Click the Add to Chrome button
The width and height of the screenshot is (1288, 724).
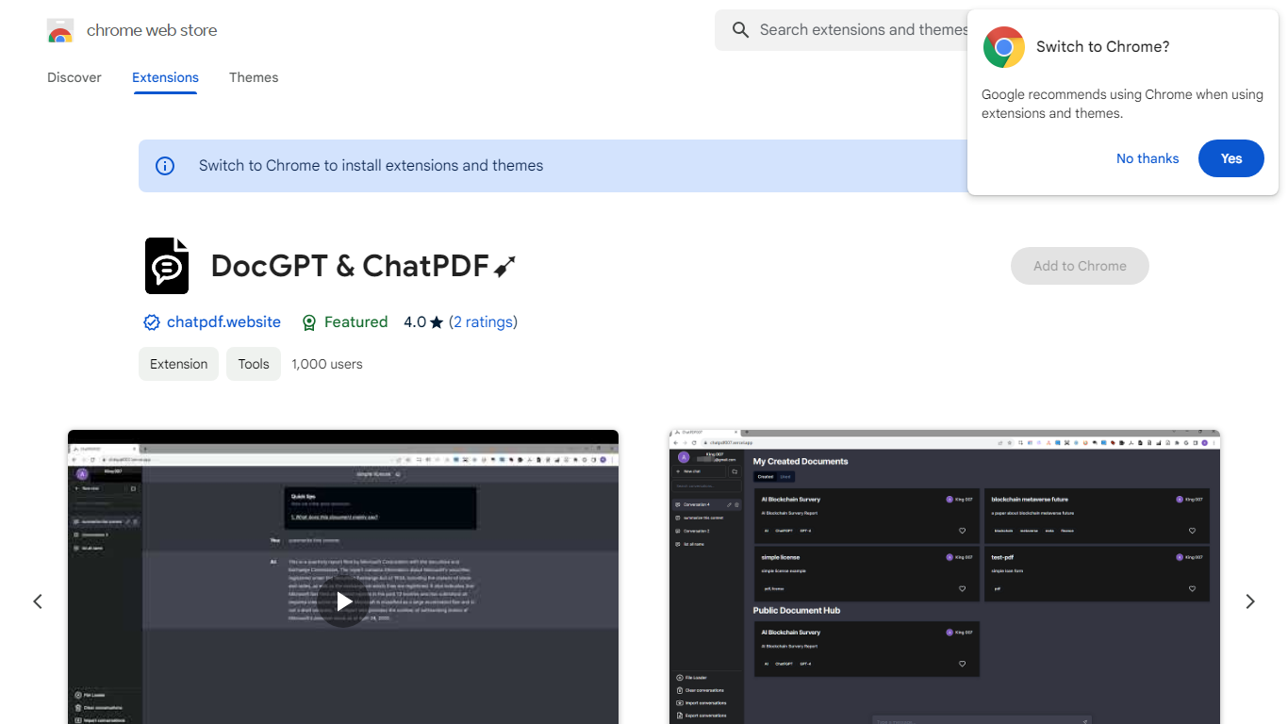(x=1079, y=266)
